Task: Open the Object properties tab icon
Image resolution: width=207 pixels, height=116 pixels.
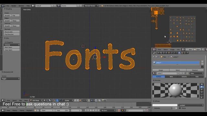Action: click(169, 53)
